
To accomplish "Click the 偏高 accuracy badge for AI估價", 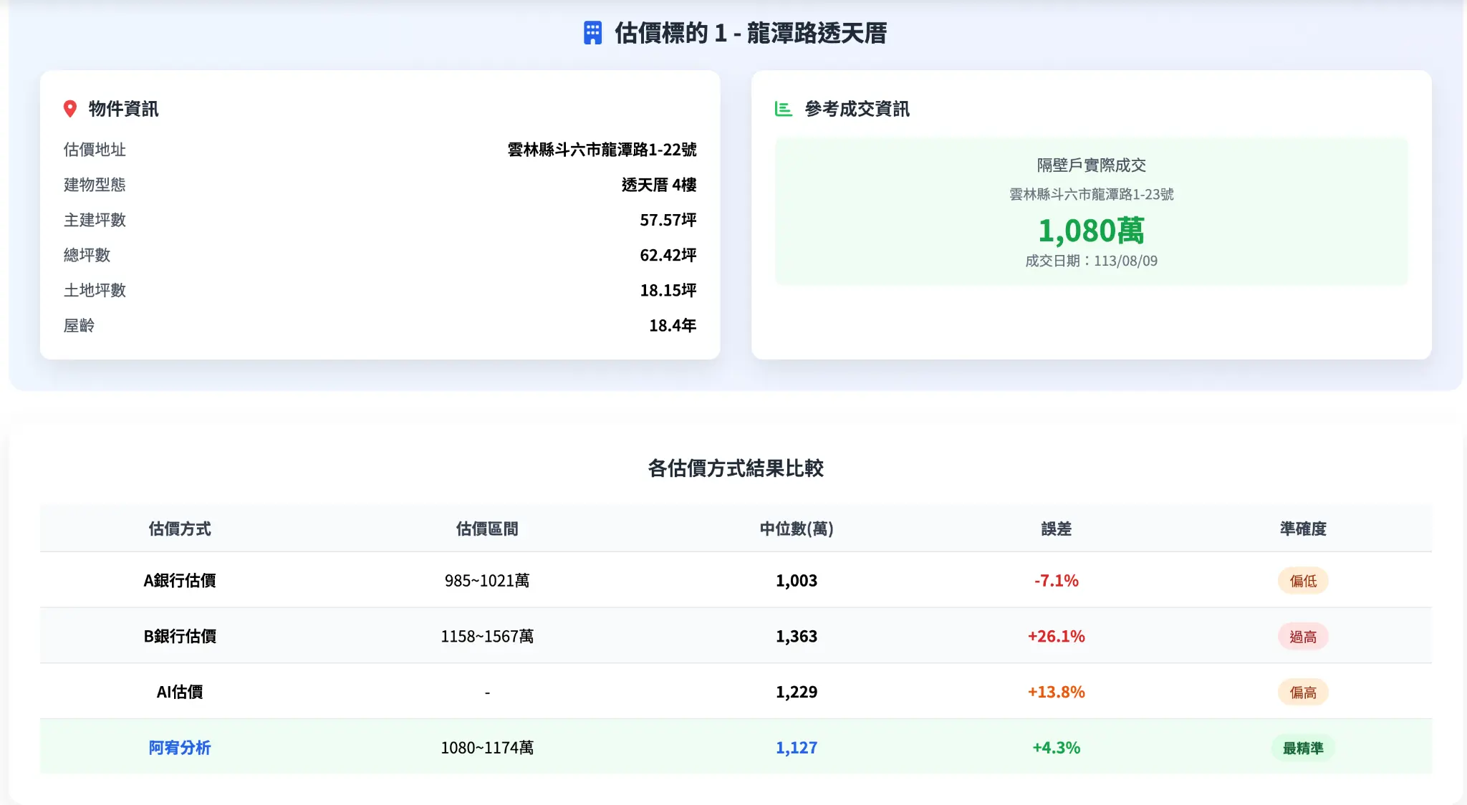I will point(1304,692).
